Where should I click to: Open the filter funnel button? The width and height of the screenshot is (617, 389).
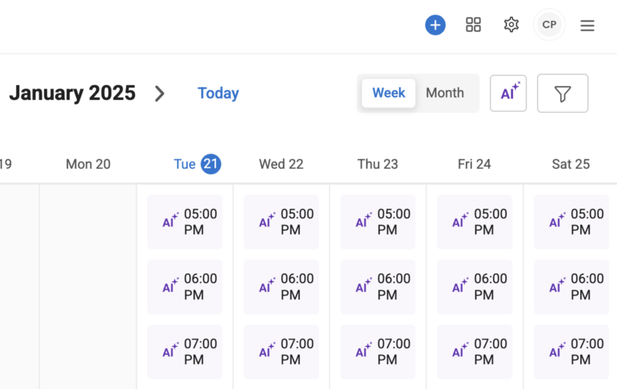[x=563, y=93]
